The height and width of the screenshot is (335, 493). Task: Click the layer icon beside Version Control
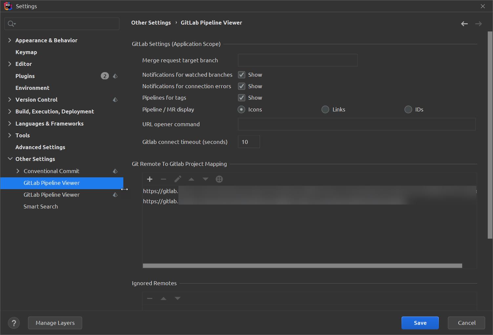click(x=115, y=100)
